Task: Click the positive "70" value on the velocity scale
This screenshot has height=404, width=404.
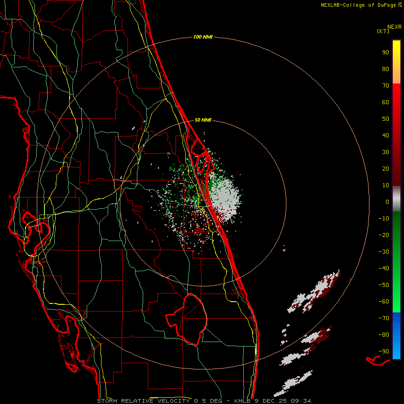Action: point(386,86)
